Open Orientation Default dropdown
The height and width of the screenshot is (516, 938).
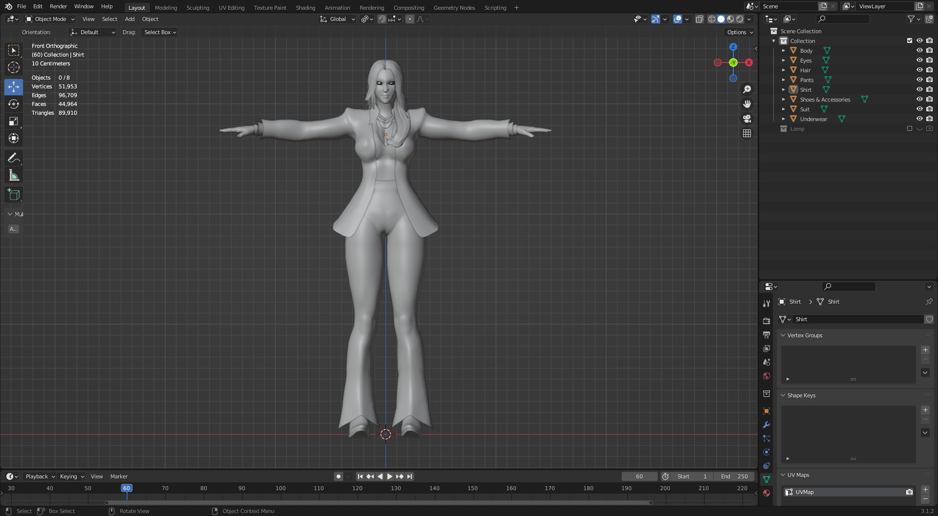[93, 32]
